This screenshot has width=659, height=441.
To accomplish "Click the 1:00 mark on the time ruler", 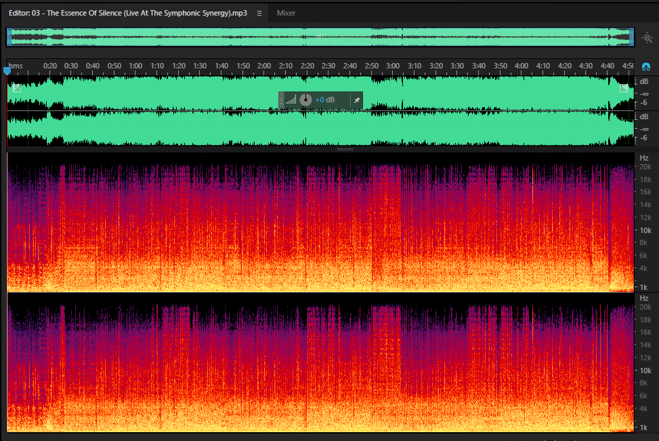I will click(135, 66).
